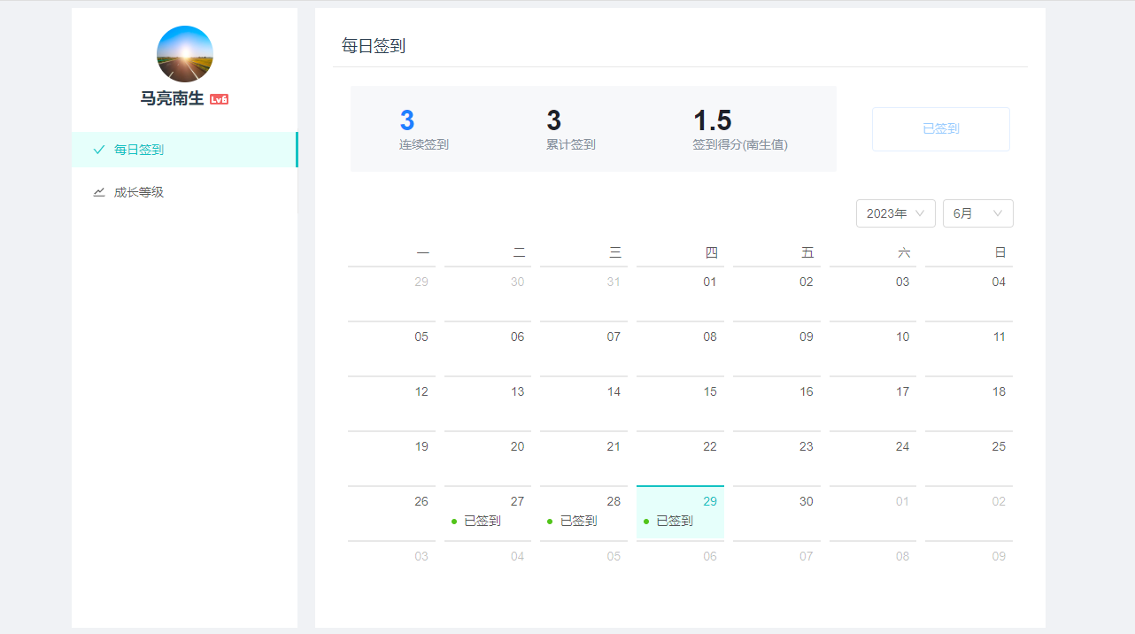
Task: Click the chevron arrow in the 2023年 selector
Action: point(920,213)
